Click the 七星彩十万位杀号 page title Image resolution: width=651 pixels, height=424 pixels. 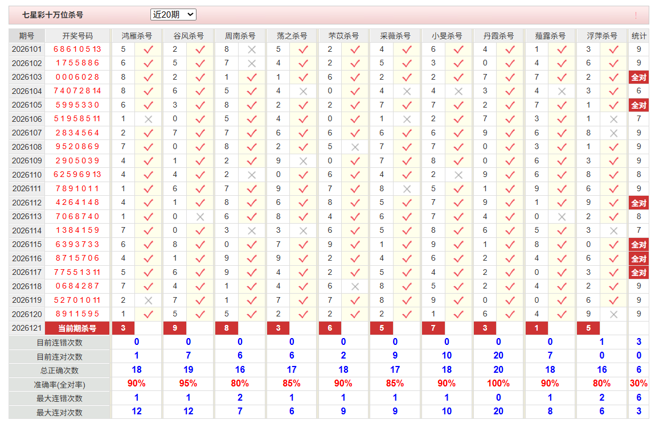click(x=52, y=15)
